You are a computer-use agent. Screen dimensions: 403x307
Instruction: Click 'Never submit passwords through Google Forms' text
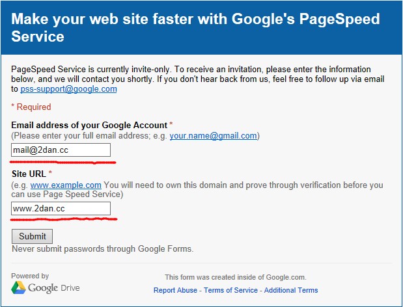(x=103, y=248)
